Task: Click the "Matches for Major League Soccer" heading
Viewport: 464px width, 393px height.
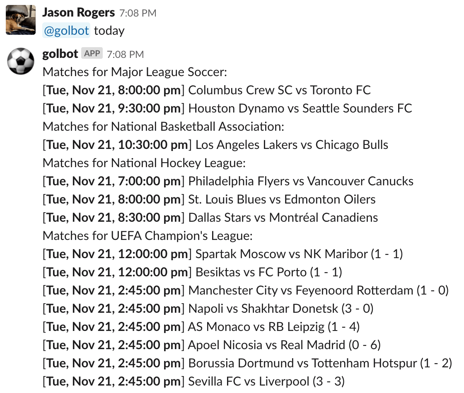Action: point(135,72)
